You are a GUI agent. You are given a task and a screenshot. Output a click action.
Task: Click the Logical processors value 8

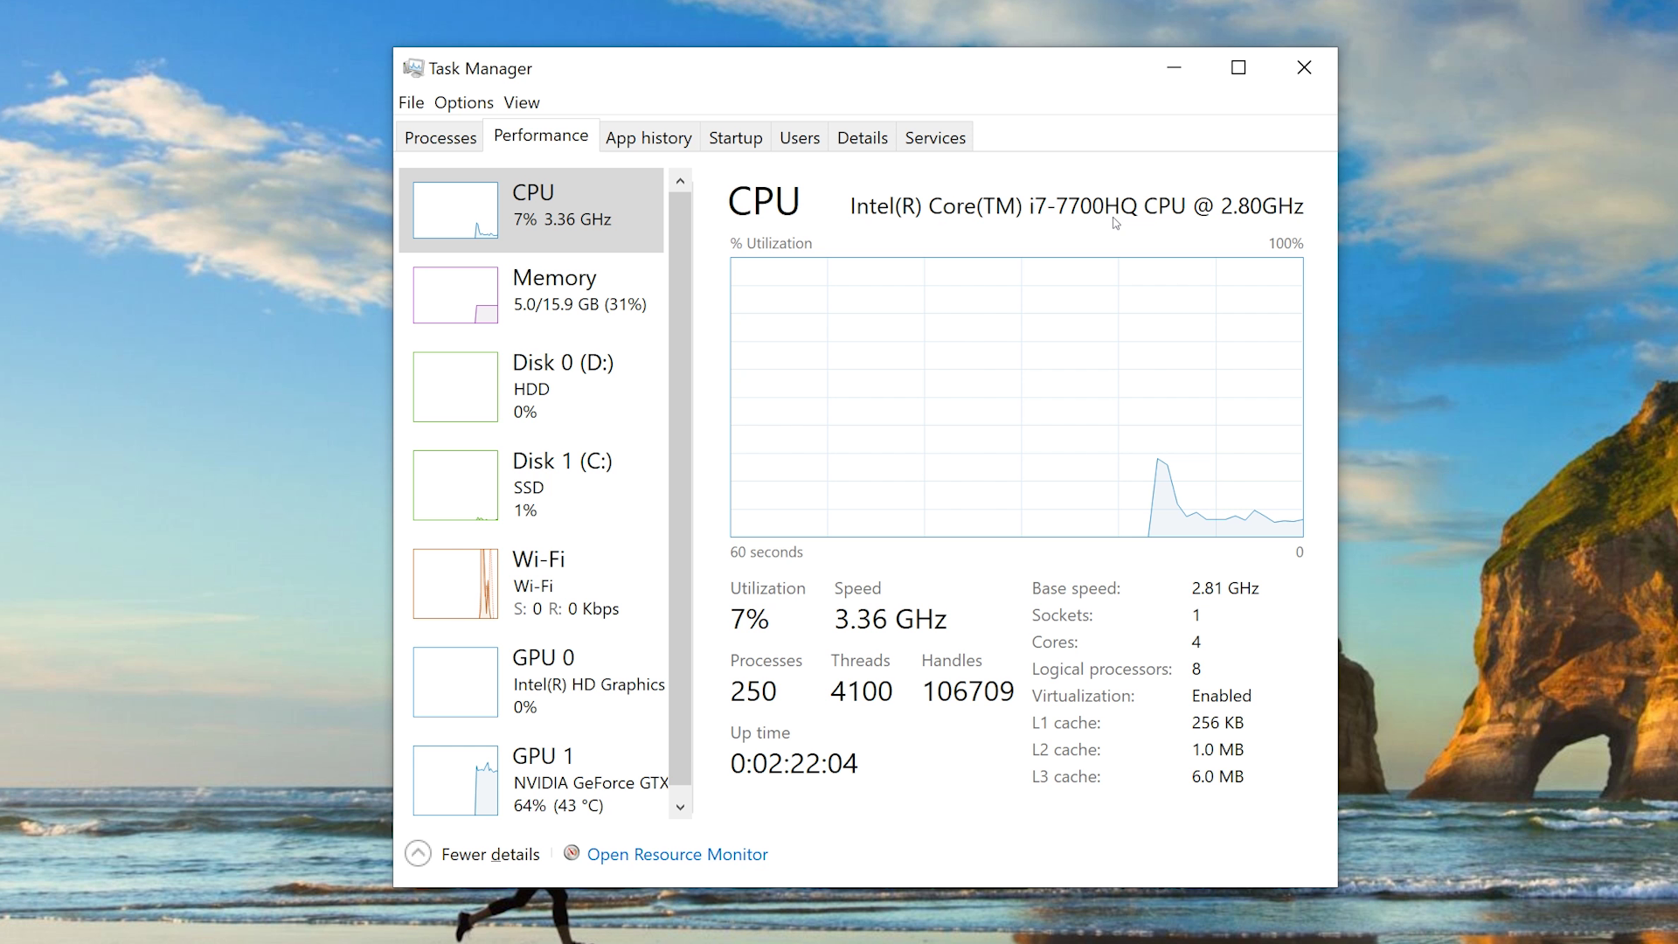pyautogui.click(x=1196, y=669)
